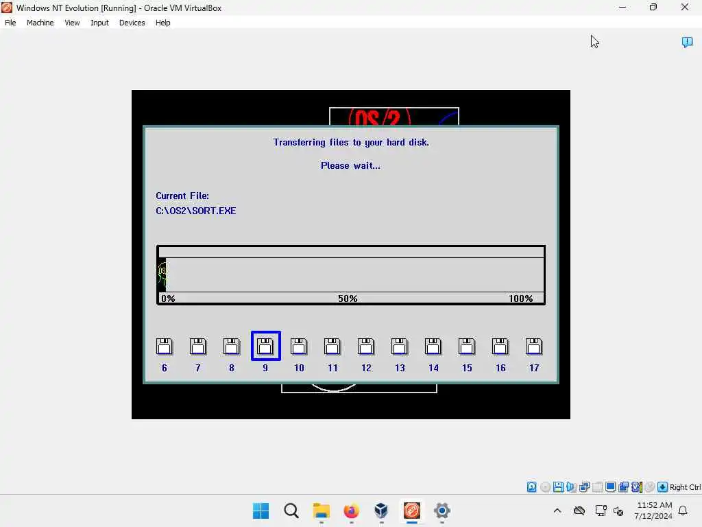Click floppy disk icon number 10

pyautogui.click(x=299, y=347)
